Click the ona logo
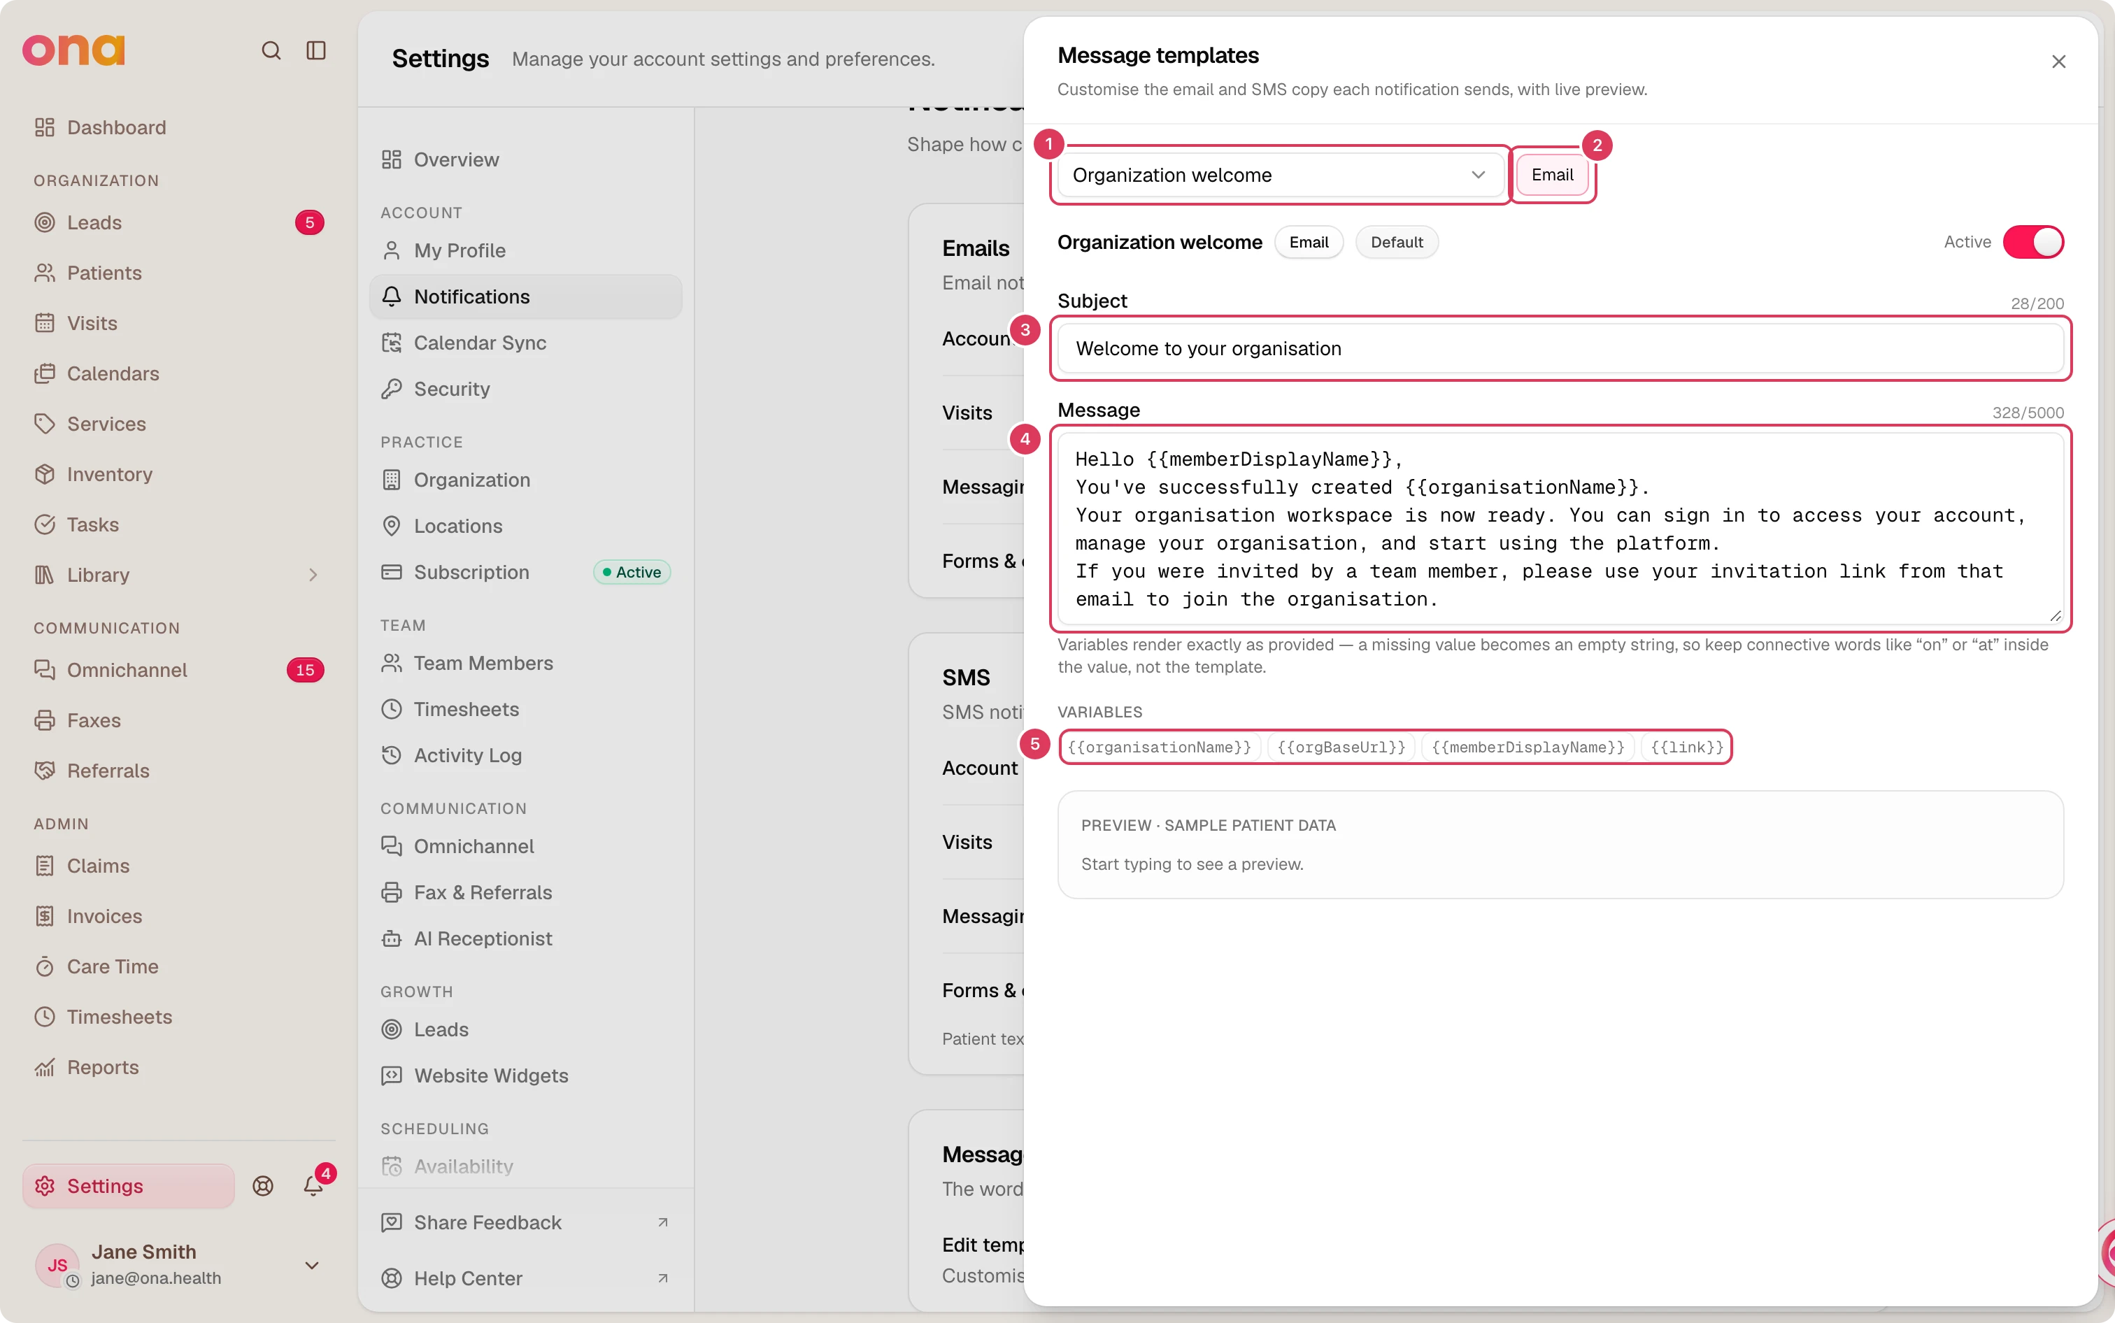The image size is (2115, 1323). tap(73, 50)
